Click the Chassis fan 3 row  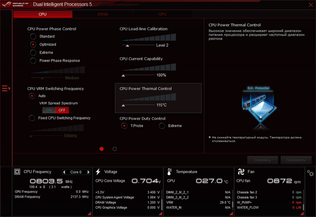[269, 197]
